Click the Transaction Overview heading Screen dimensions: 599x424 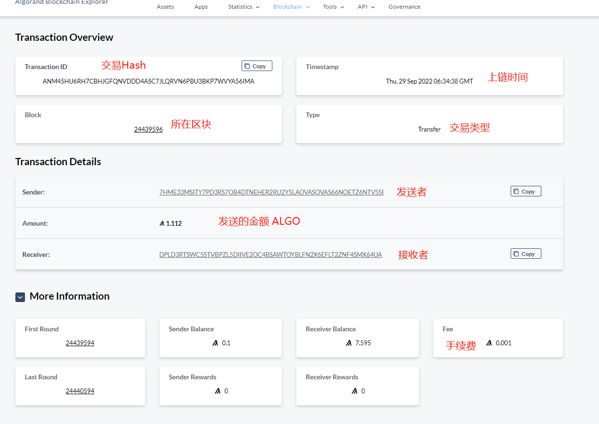64,37
